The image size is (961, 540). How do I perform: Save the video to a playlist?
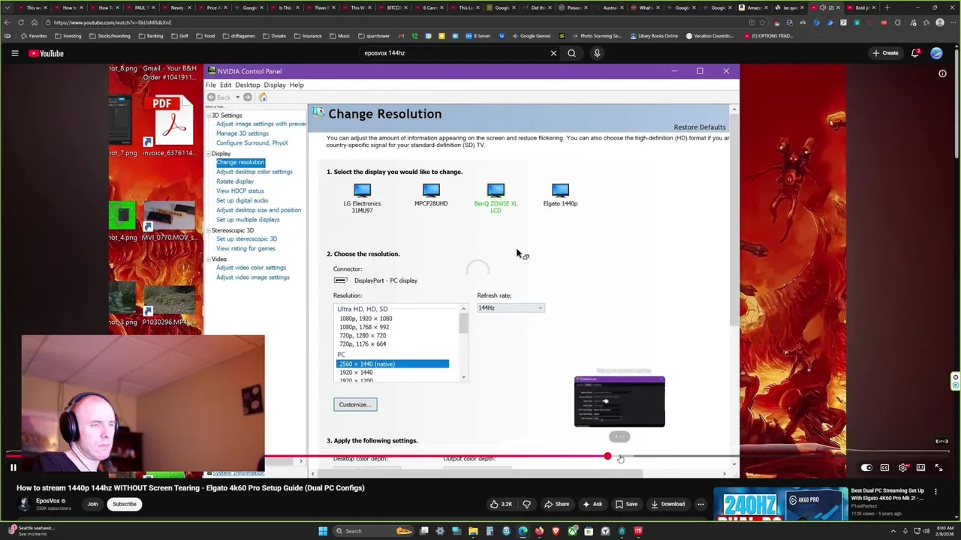[626, 504]
